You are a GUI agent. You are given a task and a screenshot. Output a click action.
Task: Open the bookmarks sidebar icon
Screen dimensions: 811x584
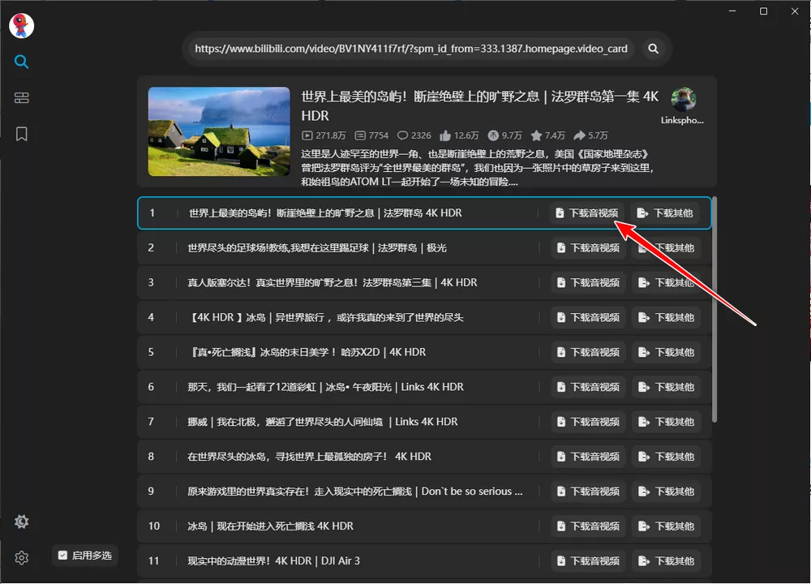[x=21, y=133]
